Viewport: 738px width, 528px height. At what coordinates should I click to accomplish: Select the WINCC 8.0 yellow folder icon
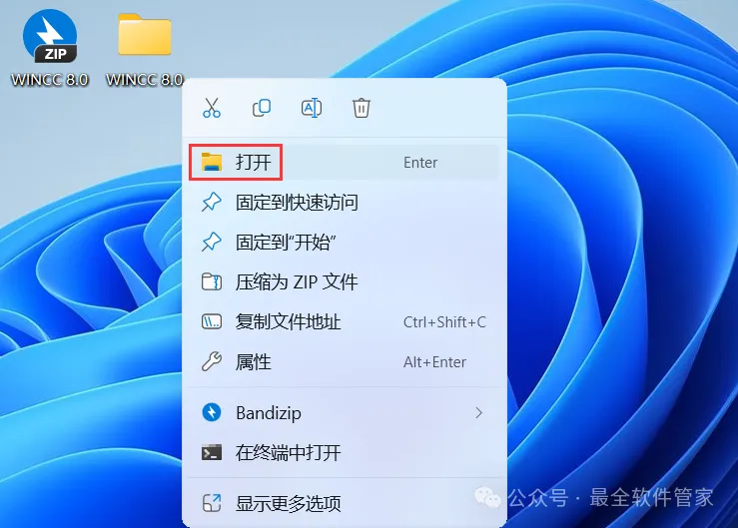(145, 35)
